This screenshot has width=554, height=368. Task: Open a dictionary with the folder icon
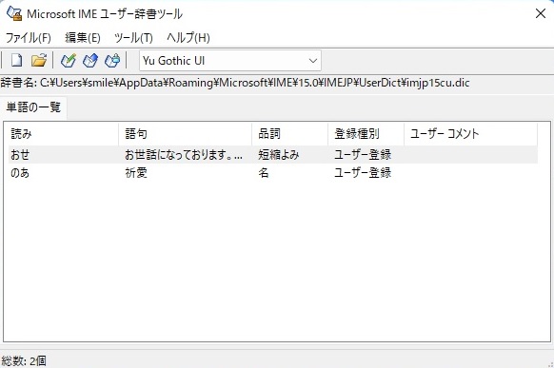coord(39,60)
